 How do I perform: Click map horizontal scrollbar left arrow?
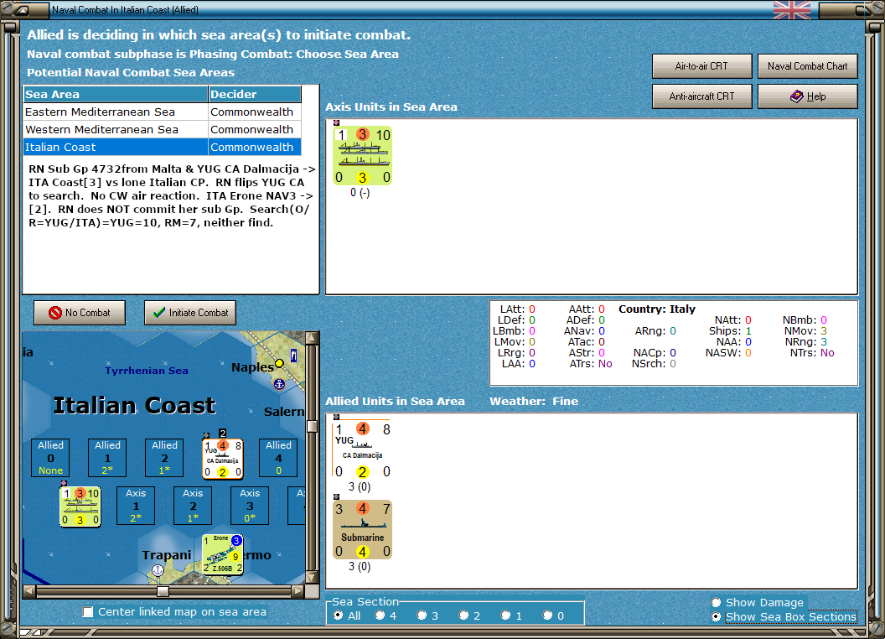29,591
